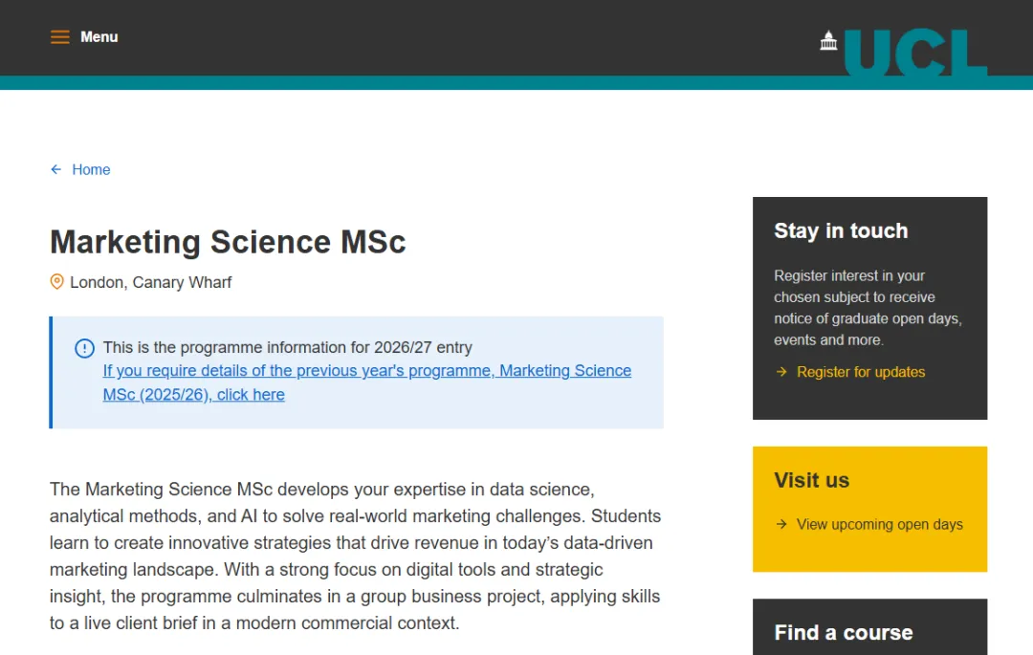Click Register for updates link
Screen dimensions: 1033x655
tap(861, 372)
